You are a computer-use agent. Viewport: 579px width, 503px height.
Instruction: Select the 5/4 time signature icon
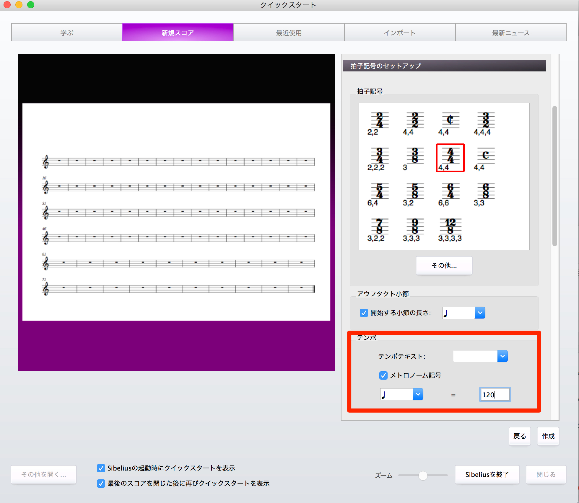(x=379, y=194)
